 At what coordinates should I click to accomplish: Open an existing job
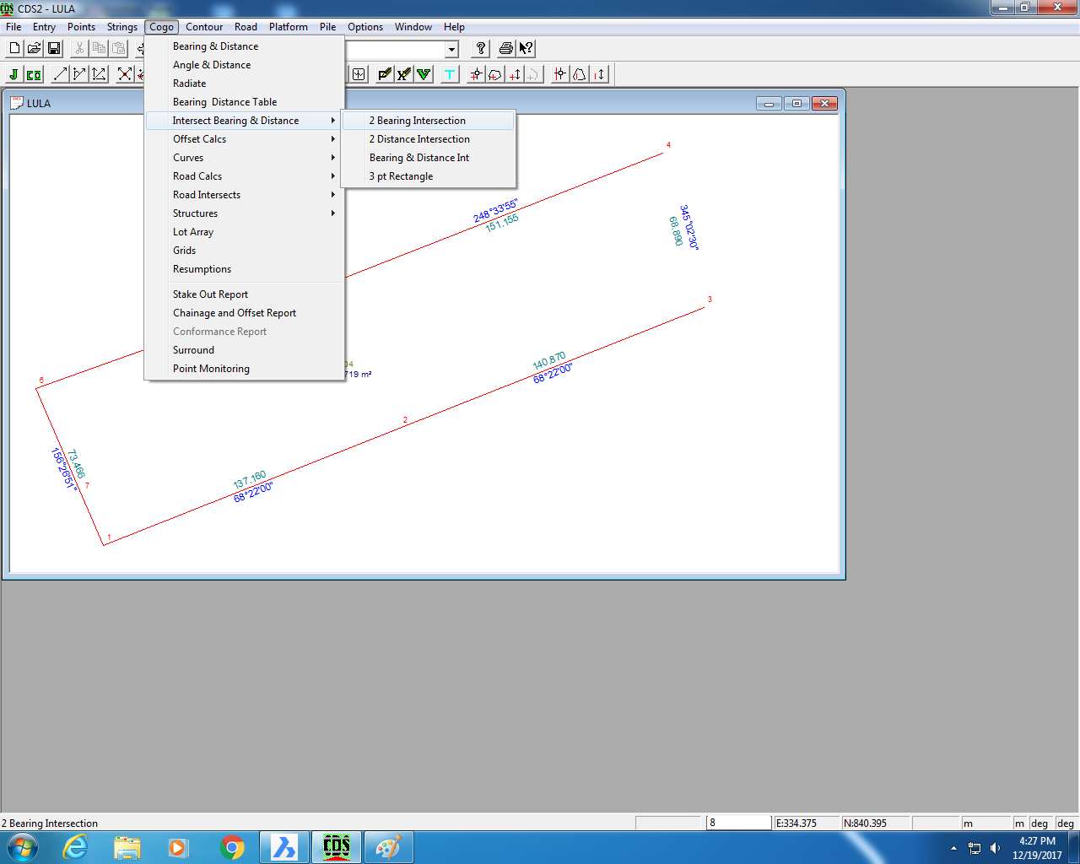click(x=34, y=48)
